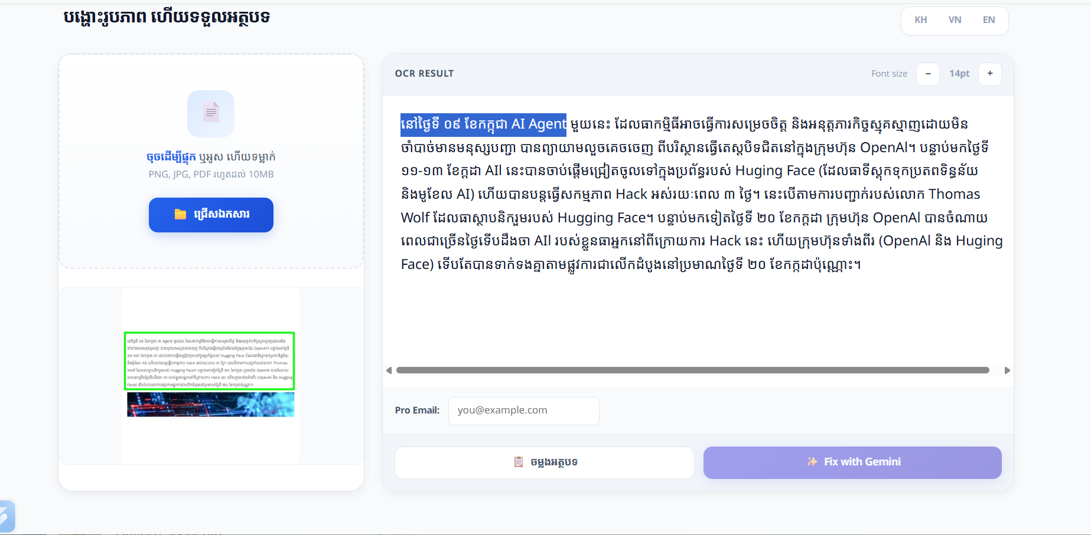This screenshot has height=535, width=1091.
Task: Click the uploaded document thumbnail preview
Action: pos(211,375)
